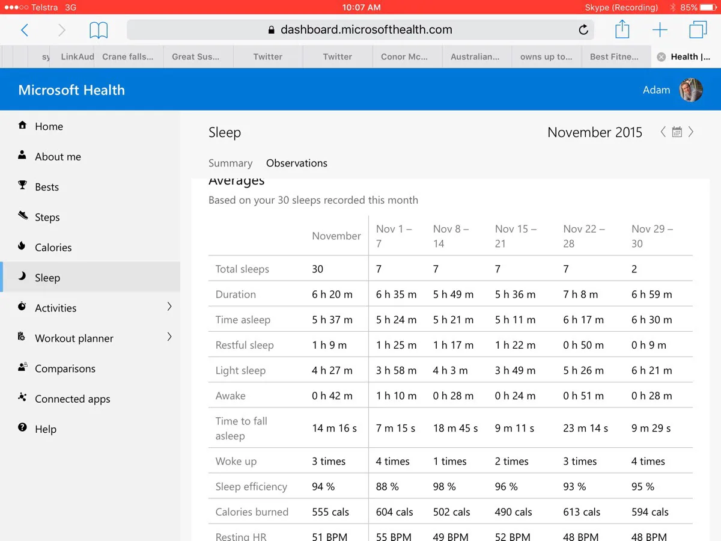Select the November 2015 heading
This screenshot has width=721, height=541.
coord(595,132)
